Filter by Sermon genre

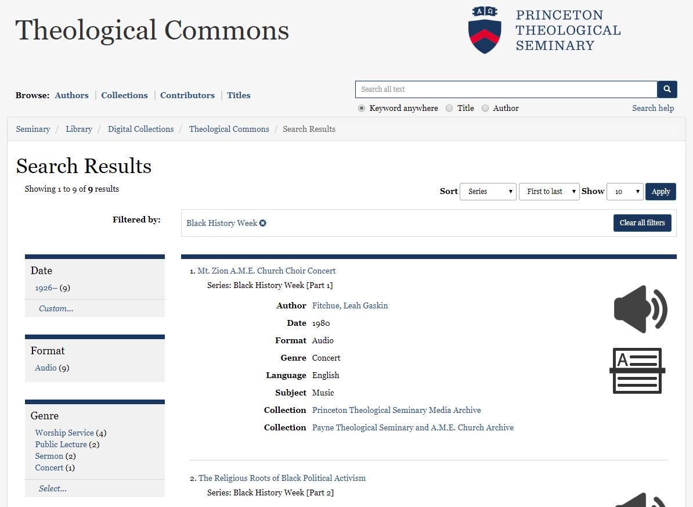point(49,456)
